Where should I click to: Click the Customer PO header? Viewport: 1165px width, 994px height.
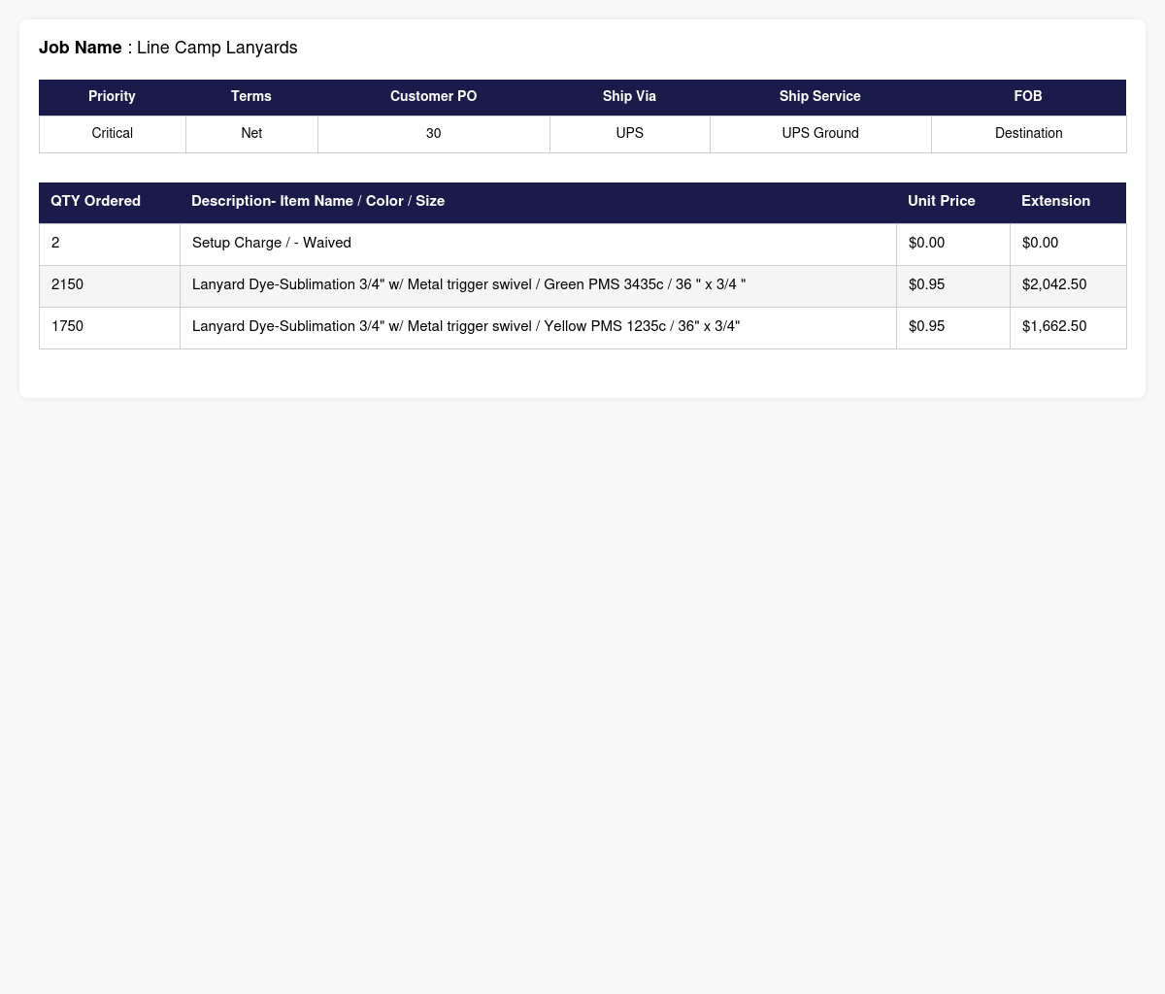(x=434, y=97)
